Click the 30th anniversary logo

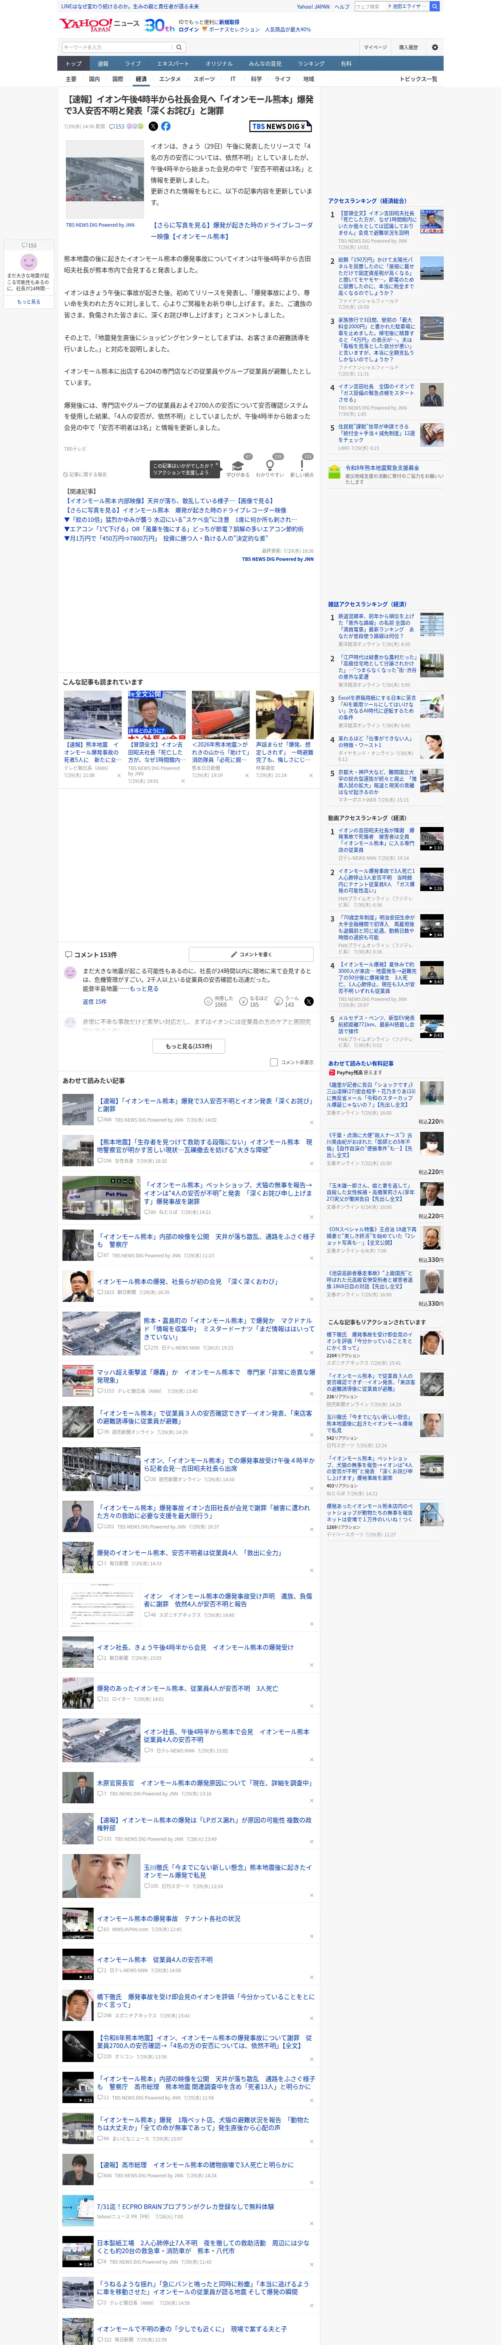click(160, 25)
